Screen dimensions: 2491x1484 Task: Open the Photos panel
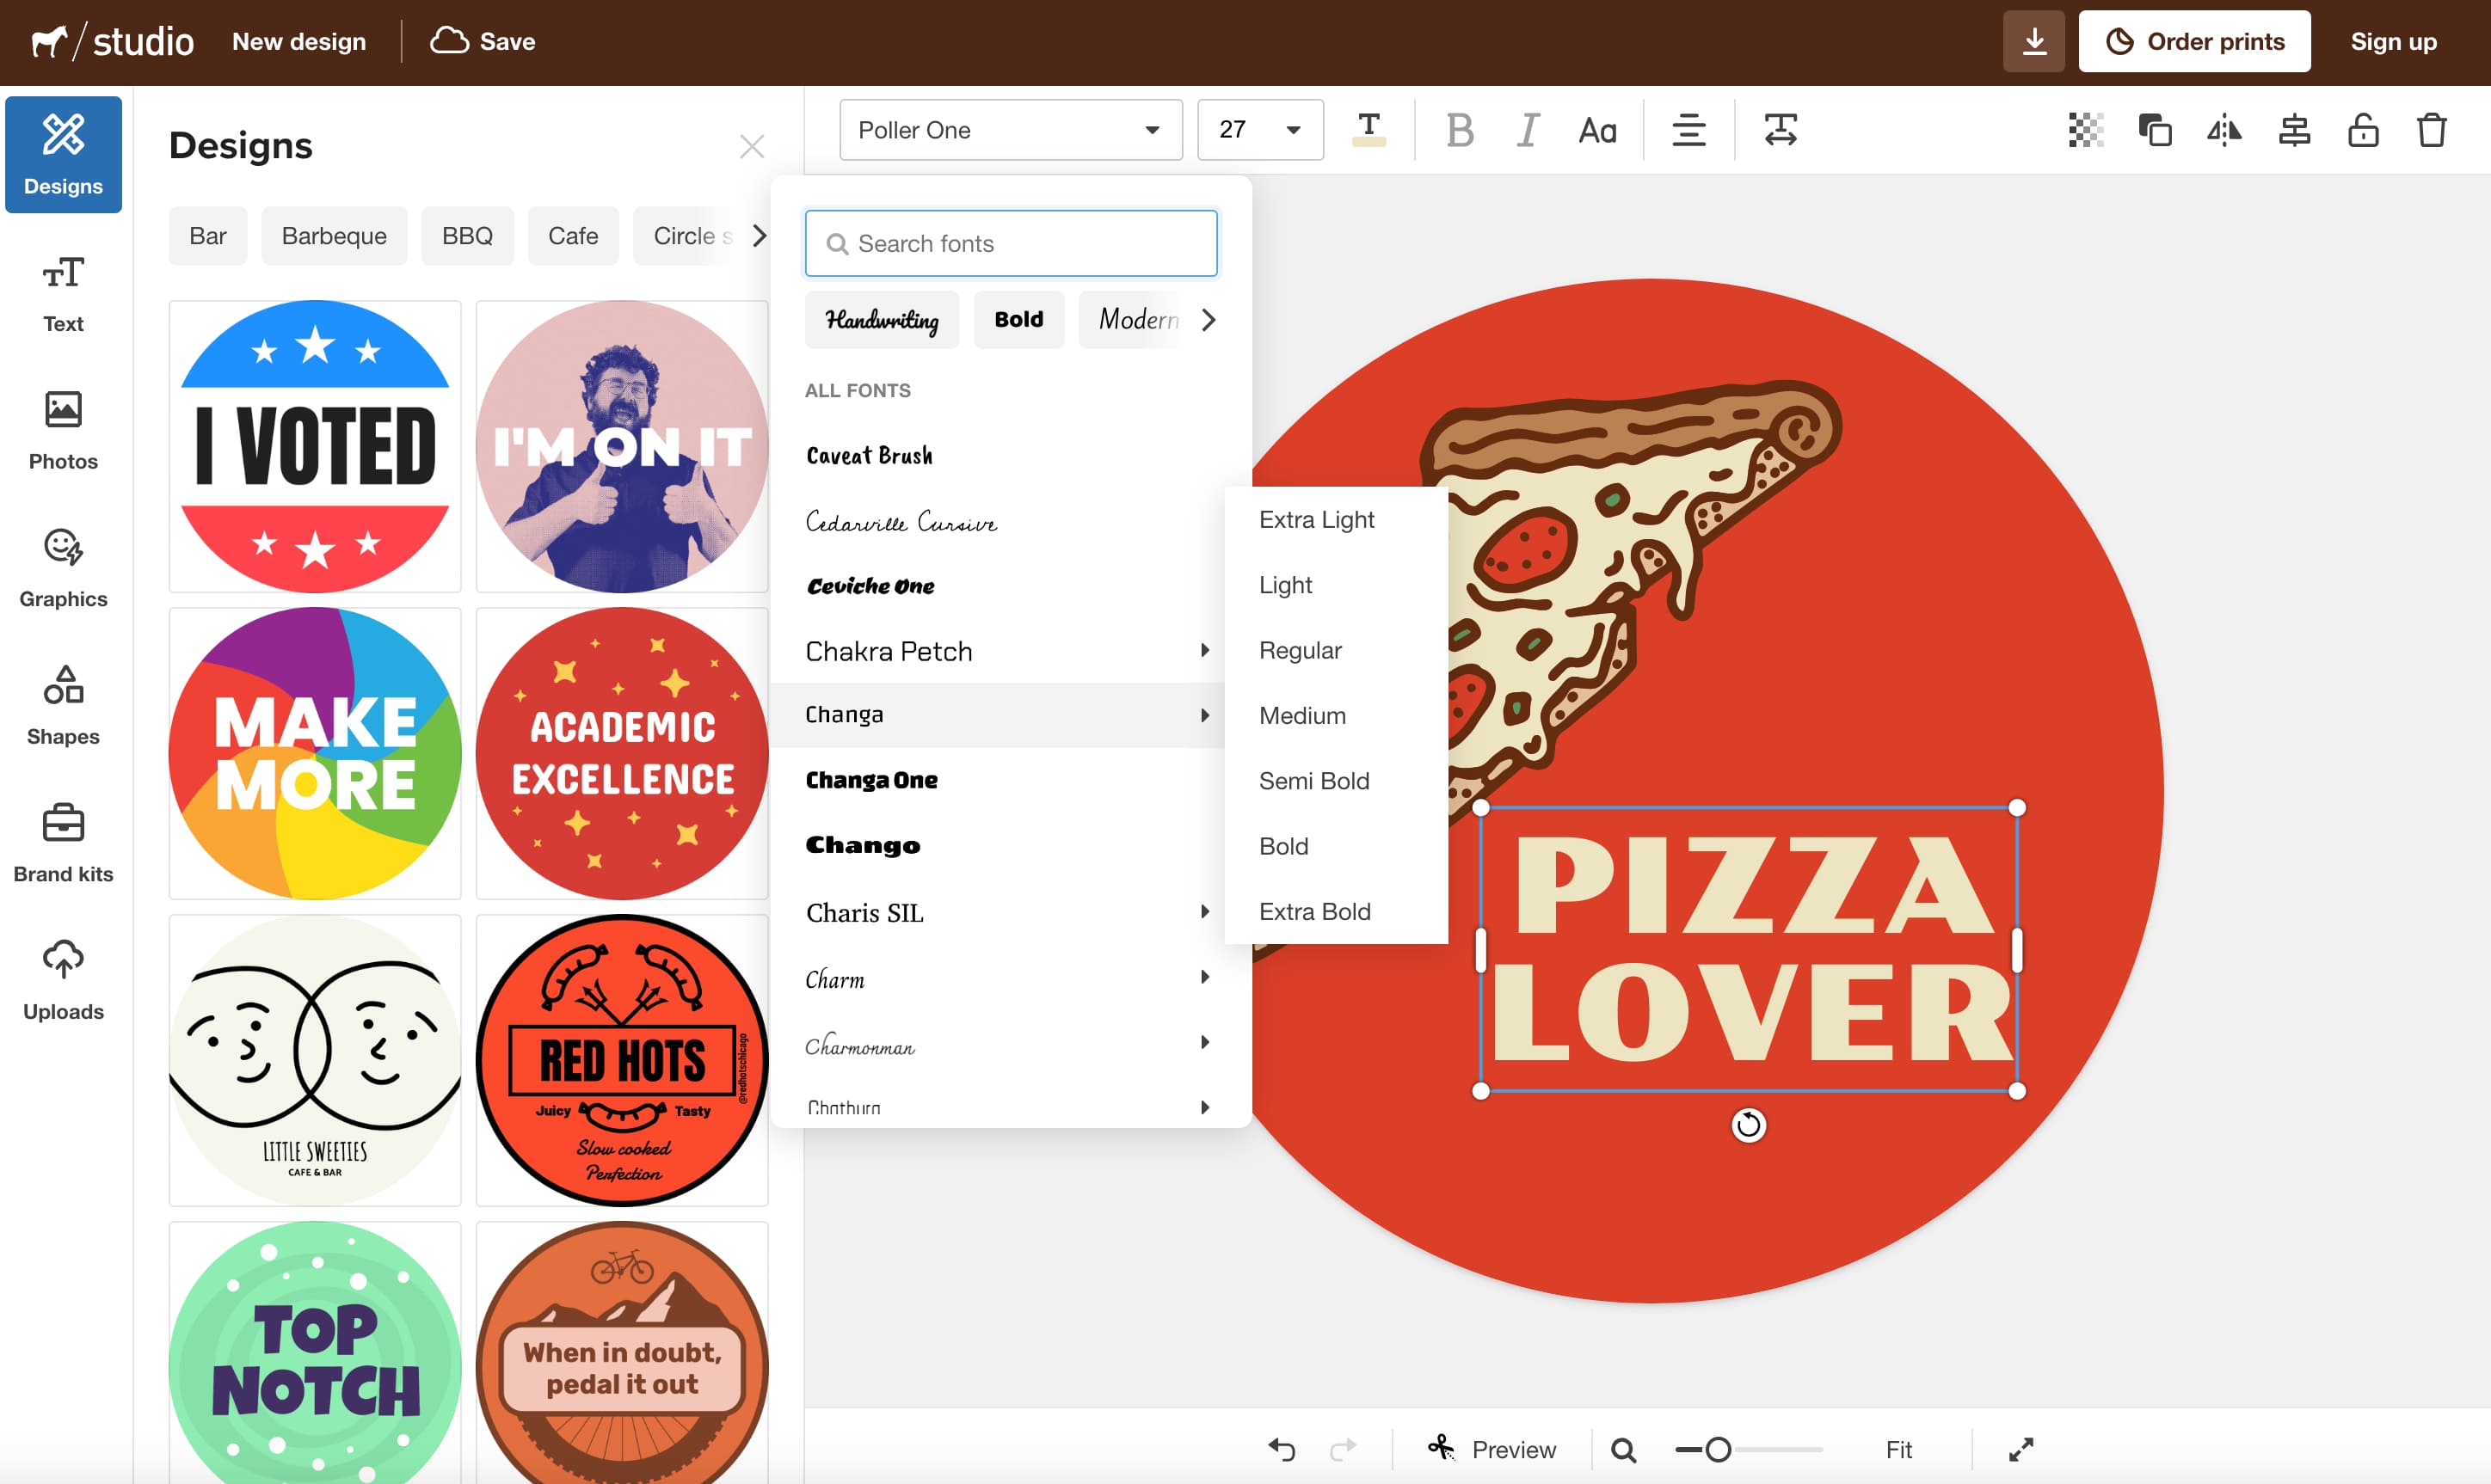62,431
